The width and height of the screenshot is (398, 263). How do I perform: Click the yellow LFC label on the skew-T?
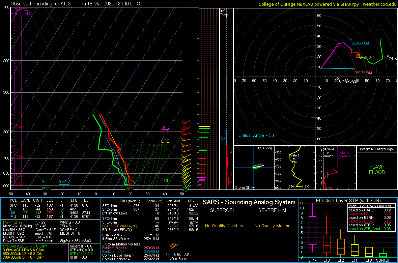point(165,141)
